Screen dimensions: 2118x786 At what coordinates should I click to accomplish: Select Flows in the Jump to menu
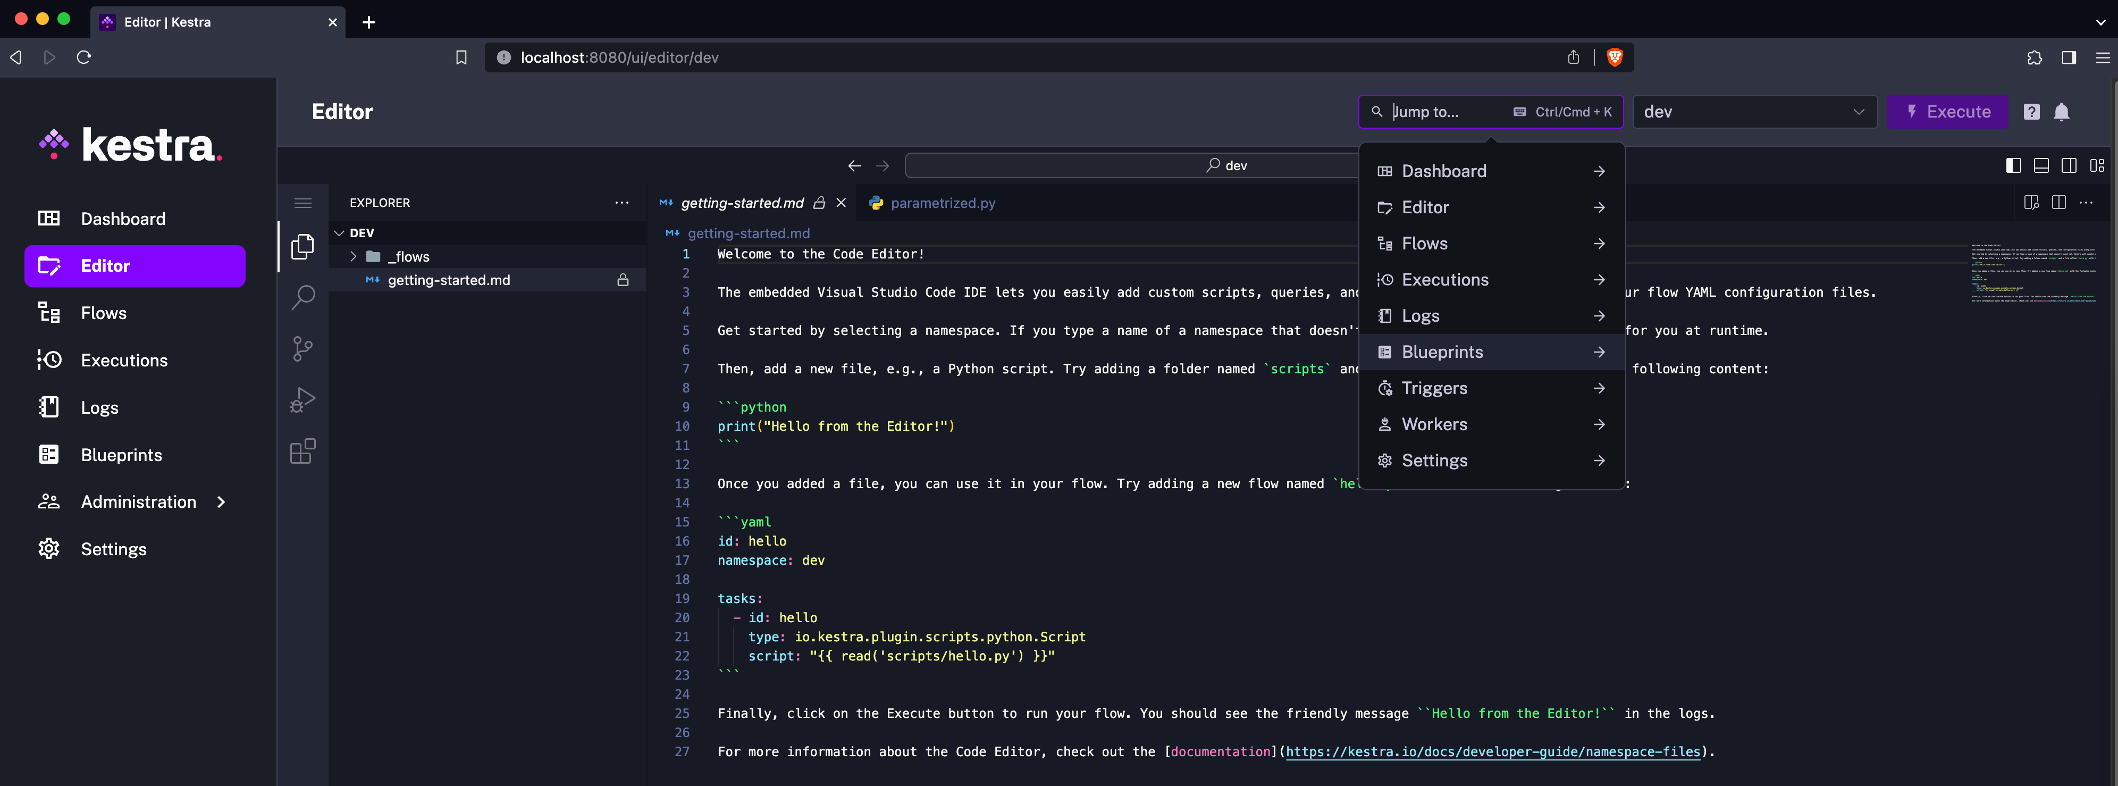click(x=1492, y=244)
